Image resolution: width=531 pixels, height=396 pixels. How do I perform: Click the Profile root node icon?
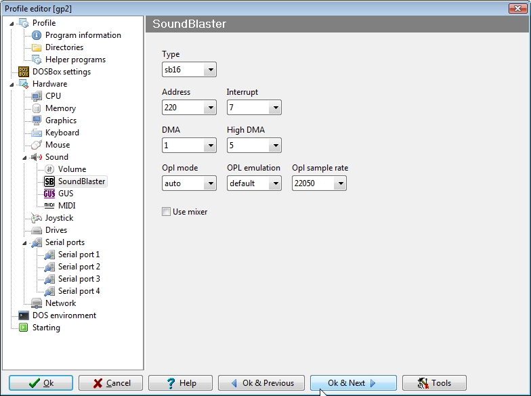pos(24,23)
